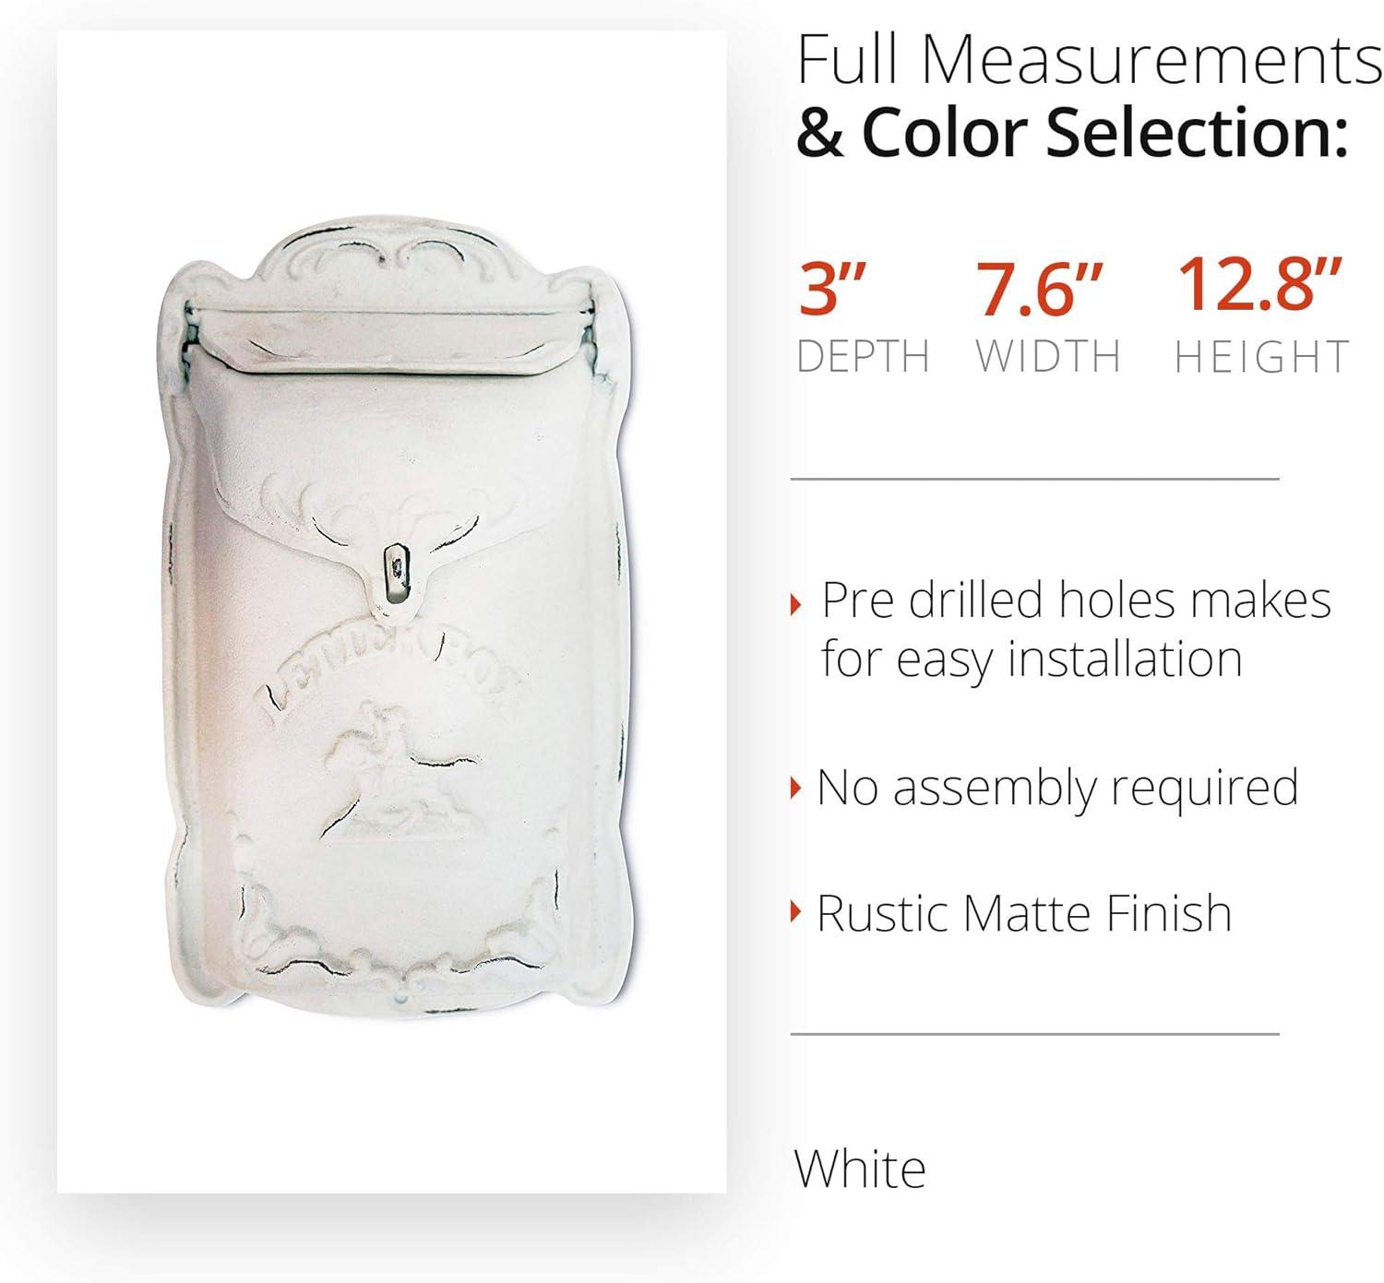This screenshot has height=1283, width=1384.
Task: Click the & Color Selection heading
Action: (1073, 133)
